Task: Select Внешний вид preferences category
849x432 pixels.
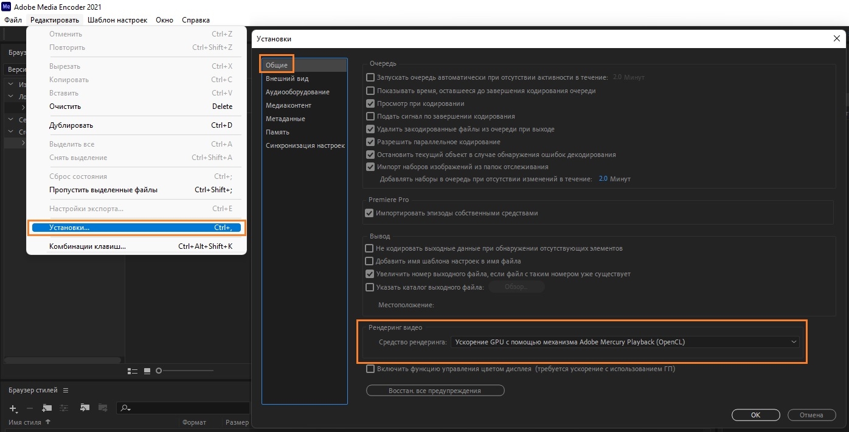Action: [x=287, y=78]
